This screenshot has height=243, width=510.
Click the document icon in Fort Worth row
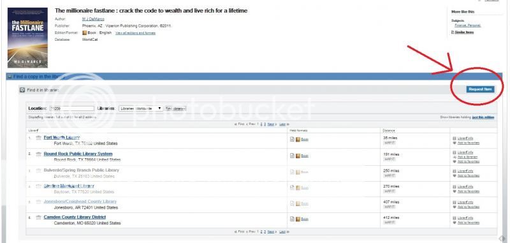tap(292, 139)
